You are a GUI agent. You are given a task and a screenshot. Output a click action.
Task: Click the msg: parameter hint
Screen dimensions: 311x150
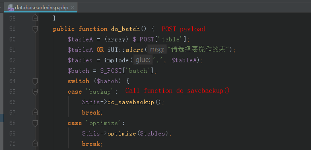pyautogui.click(x=157, y=49)
